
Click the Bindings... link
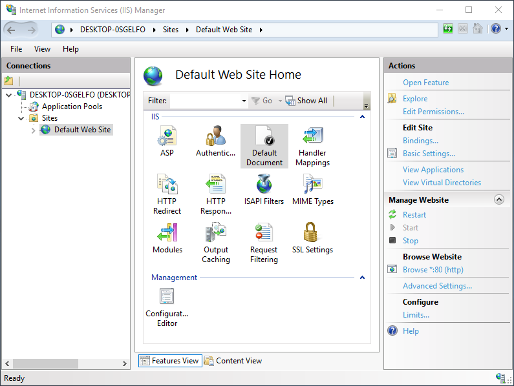[x=420, y=141]
